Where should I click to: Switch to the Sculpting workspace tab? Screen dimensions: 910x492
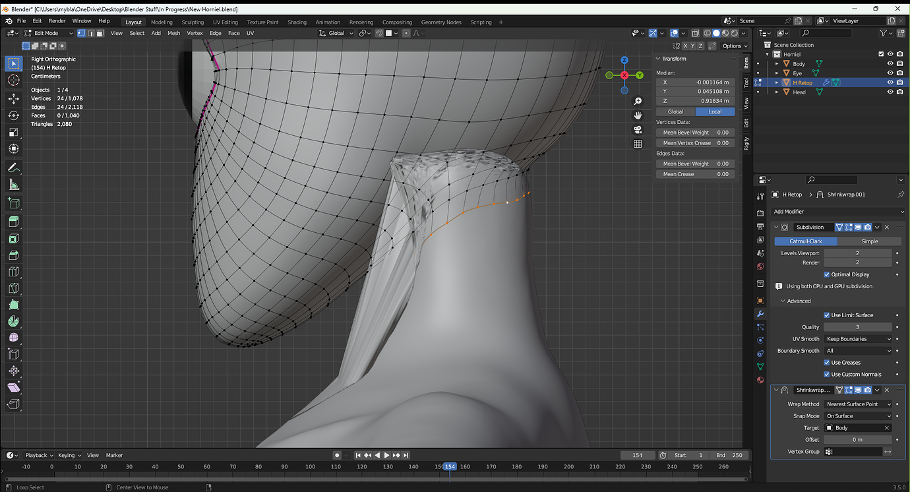click(x=193, y=22)
